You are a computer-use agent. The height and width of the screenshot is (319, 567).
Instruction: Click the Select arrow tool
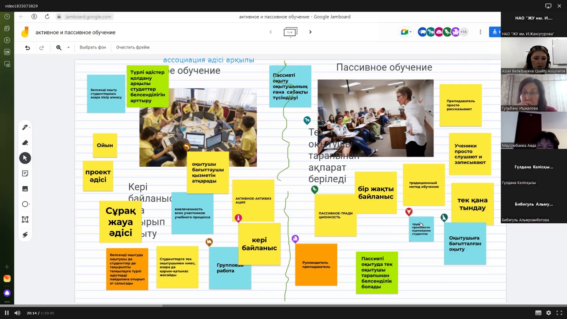coord(25,158)
